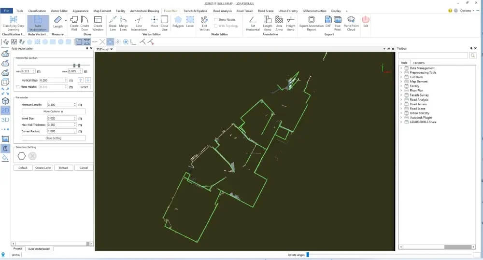Switch to the Classification ribbon tab
Image resolution: width=483 pixels, height=260 pixels.
coord(37,11)
